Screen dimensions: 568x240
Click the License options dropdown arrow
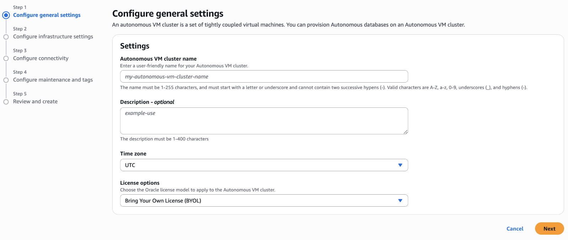[400, 201]
